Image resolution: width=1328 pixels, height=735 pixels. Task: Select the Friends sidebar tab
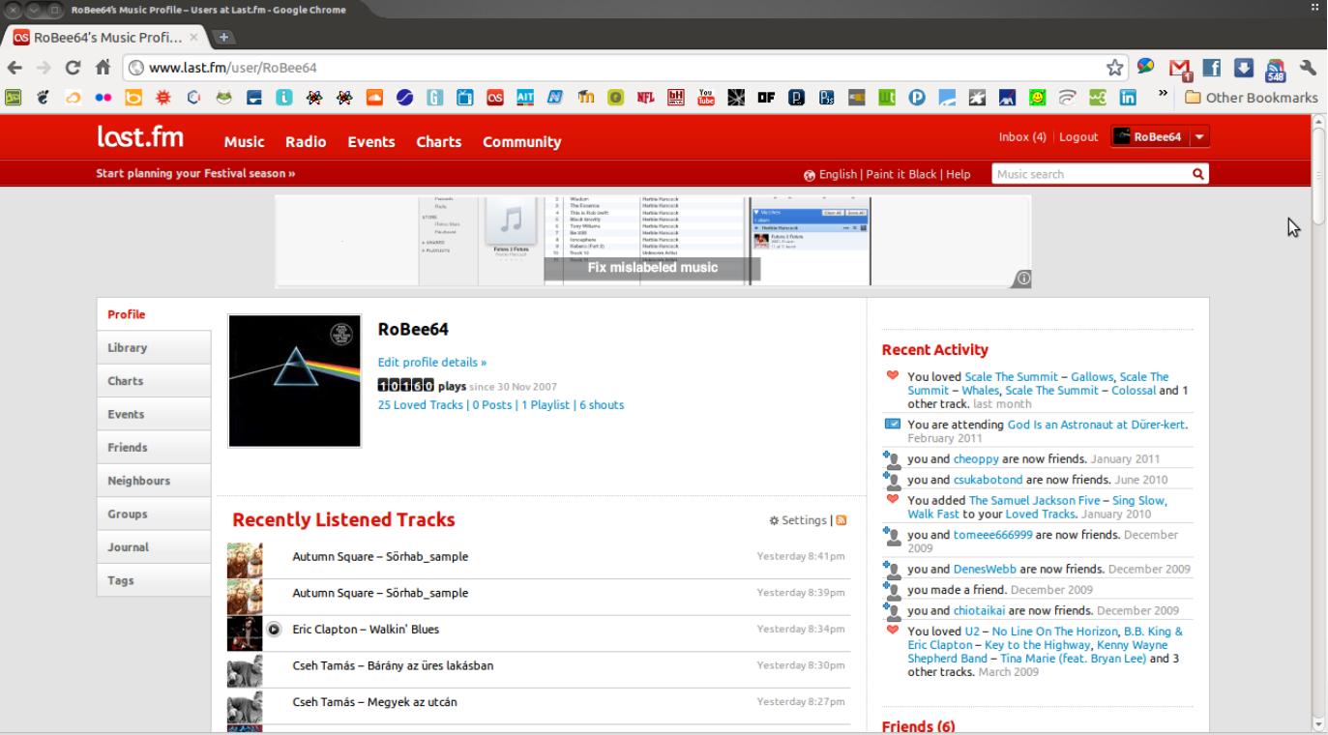tap(154, 448)
